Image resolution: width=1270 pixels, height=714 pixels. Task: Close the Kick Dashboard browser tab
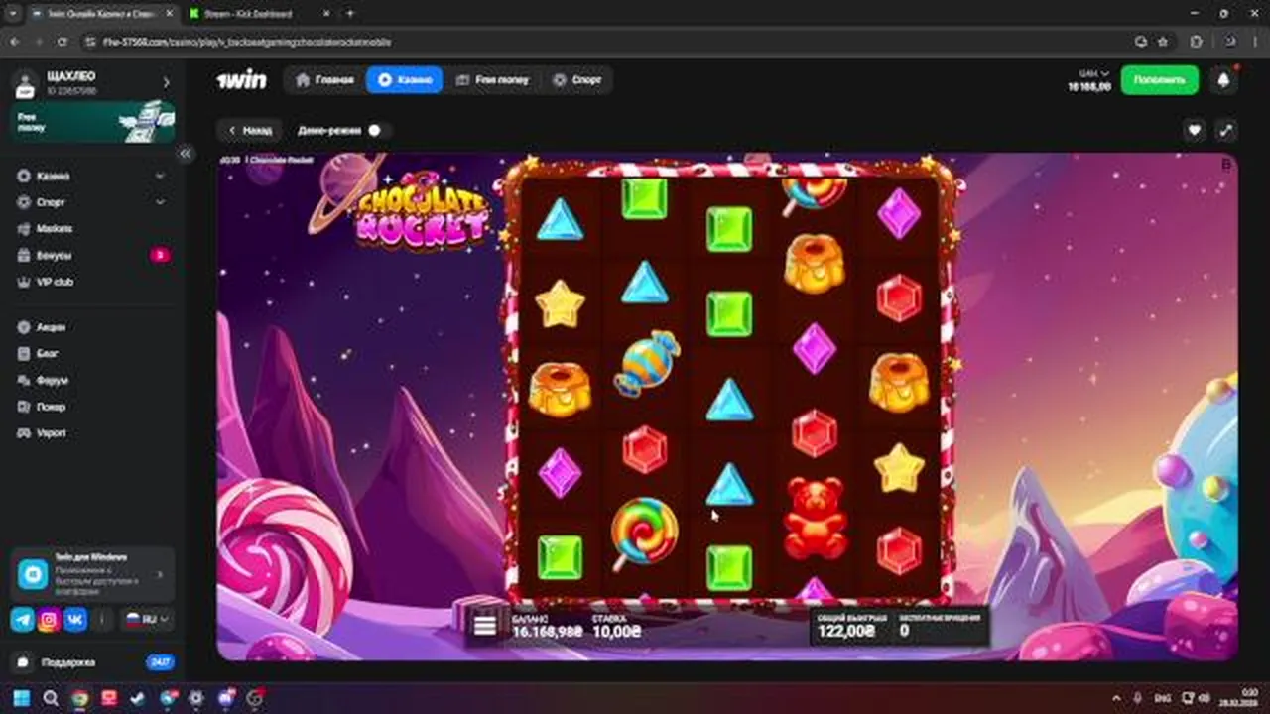click(x=324, y=14)
